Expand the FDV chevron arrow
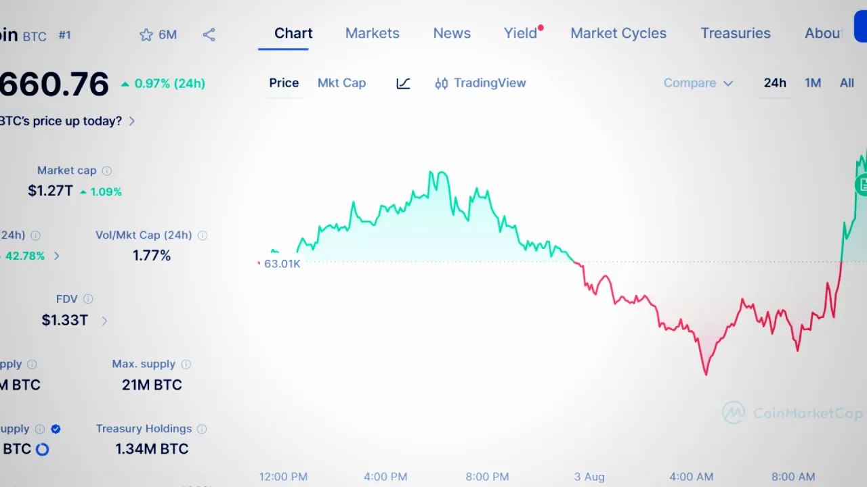Screen dimensions: 867x487 [x=104, y=321]
